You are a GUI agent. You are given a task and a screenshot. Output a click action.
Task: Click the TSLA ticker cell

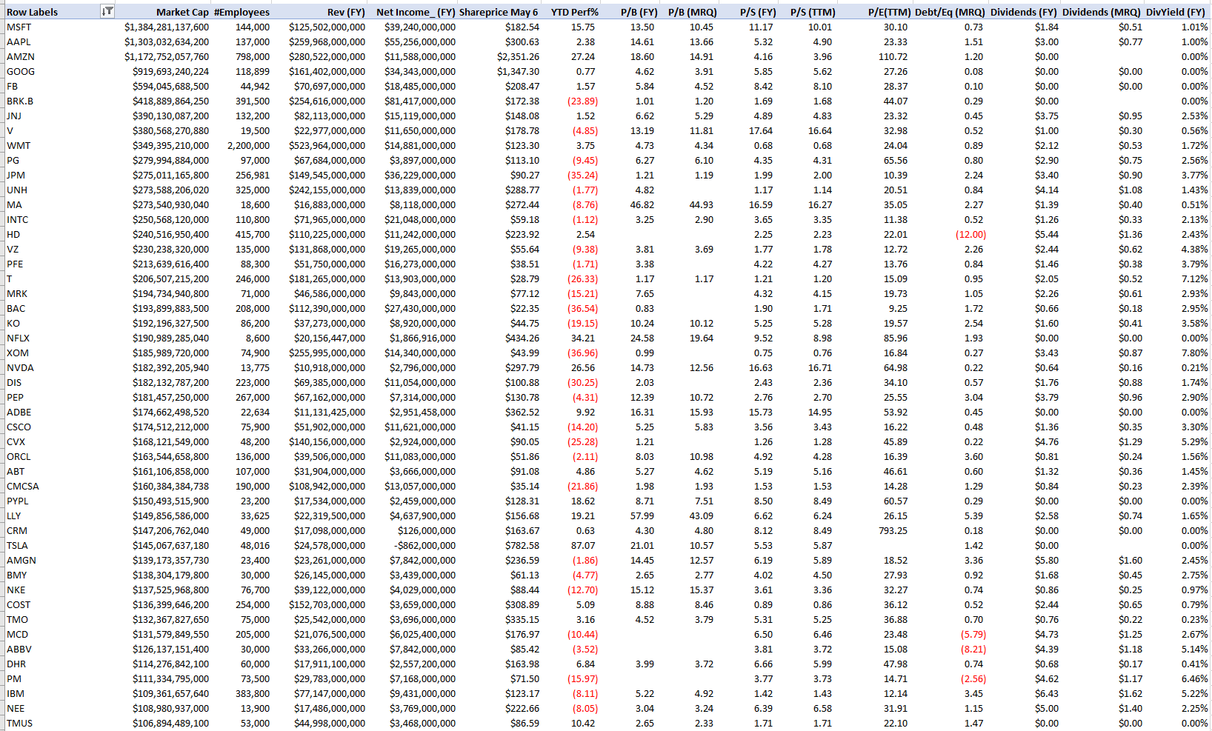17,545
